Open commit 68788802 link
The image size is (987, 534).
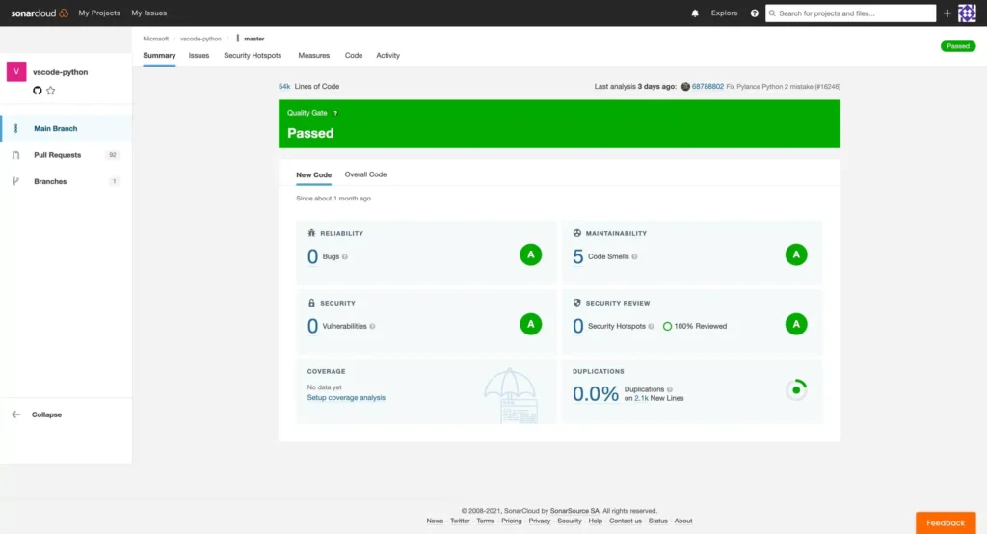(707, 87)
